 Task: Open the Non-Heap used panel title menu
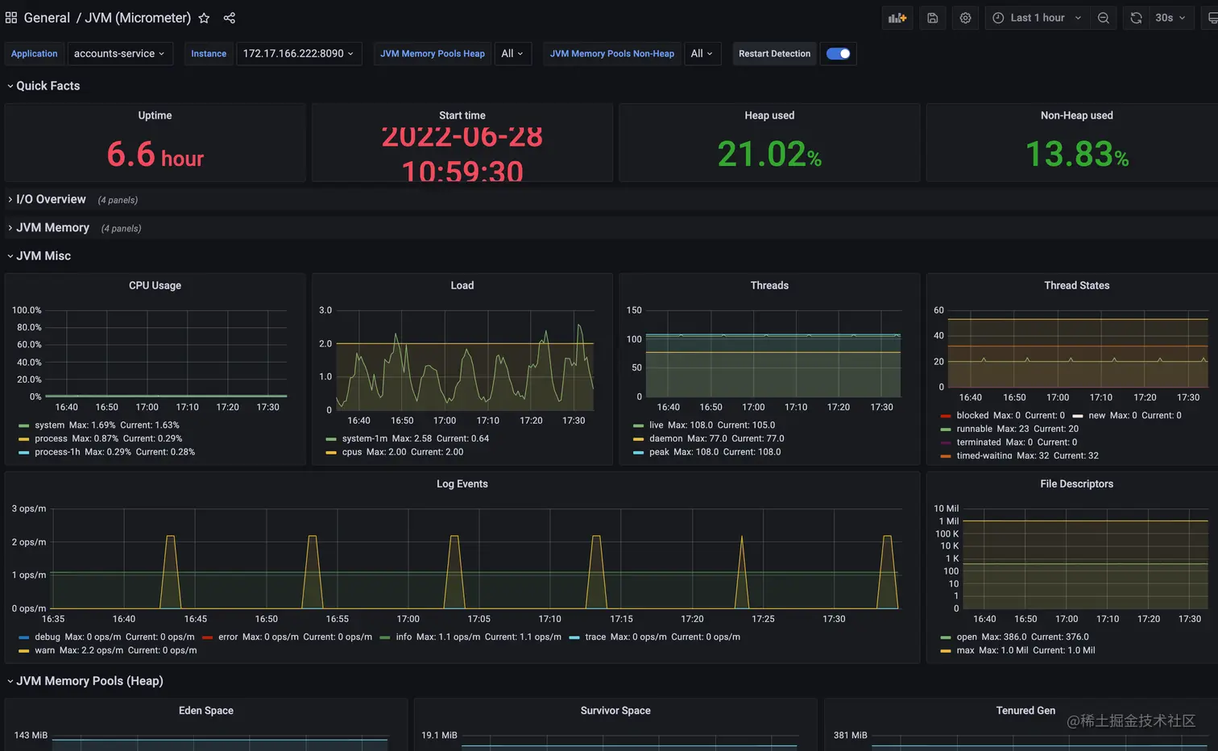[x=1077, y=115]
